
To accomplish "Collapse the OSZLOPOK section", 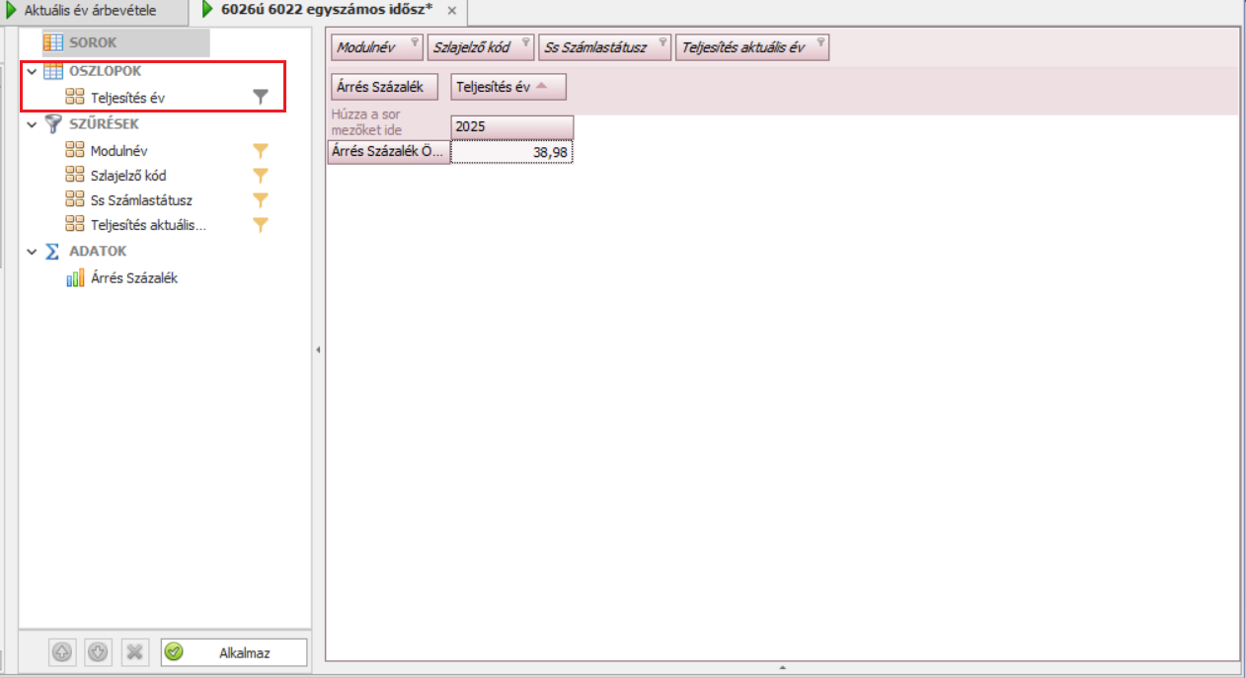I will (x=32, y=72).
